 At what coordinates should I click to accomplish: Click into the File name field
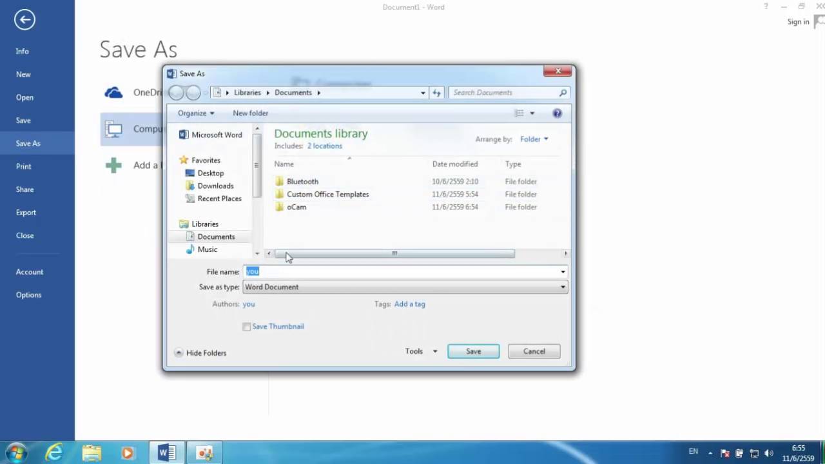(401, 272)
